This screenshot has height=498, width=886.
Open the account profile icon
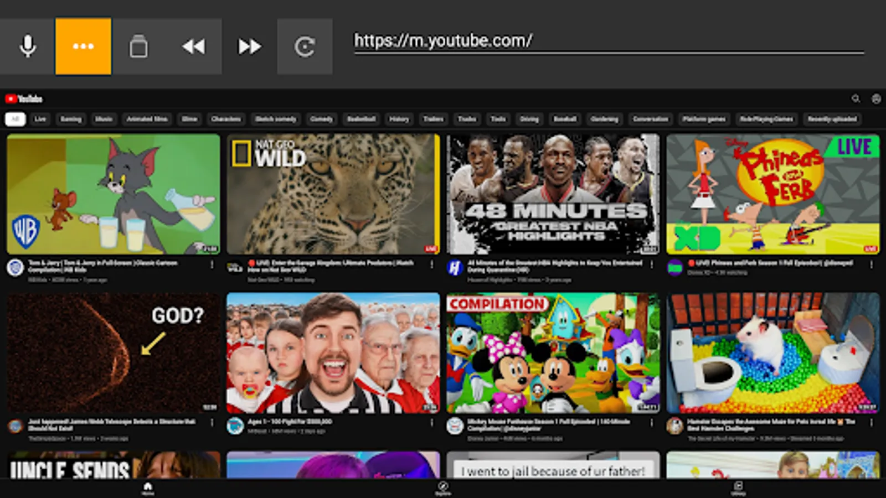point(876,99)
